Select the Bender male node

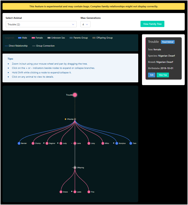[19, 143]
